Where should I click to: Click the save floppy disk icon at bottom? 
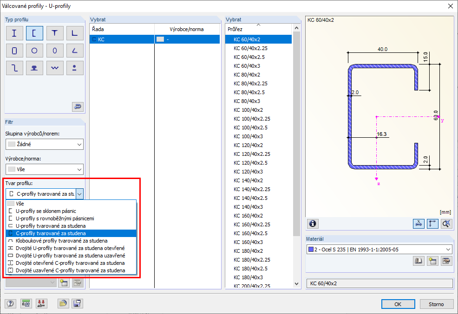pos(77,303)
